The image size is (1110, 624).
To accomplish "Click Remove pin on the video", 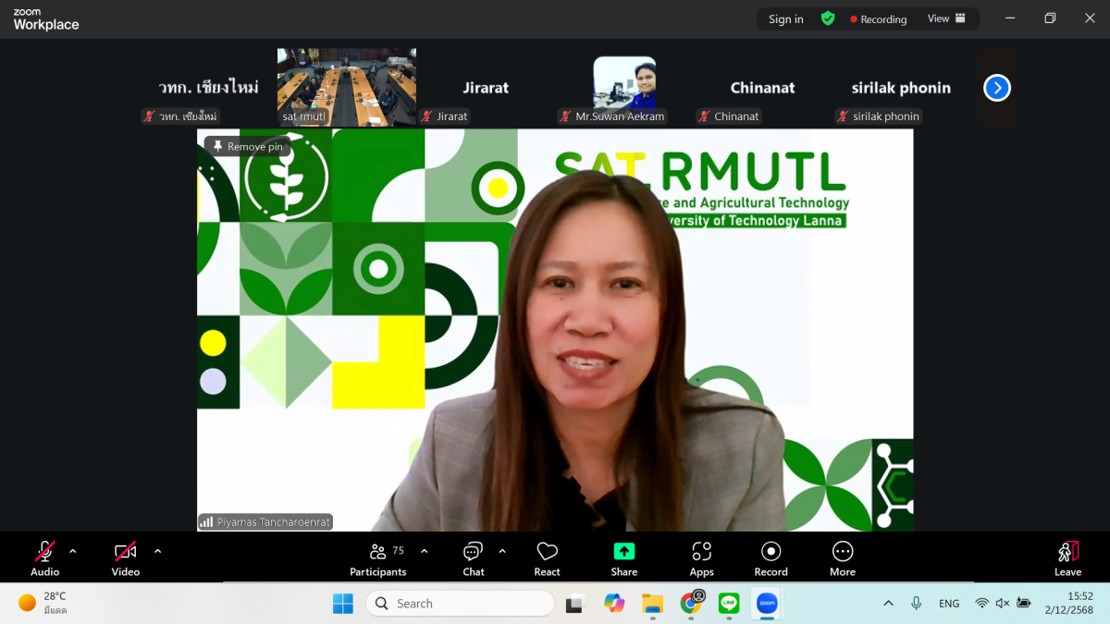I will 247,146.
